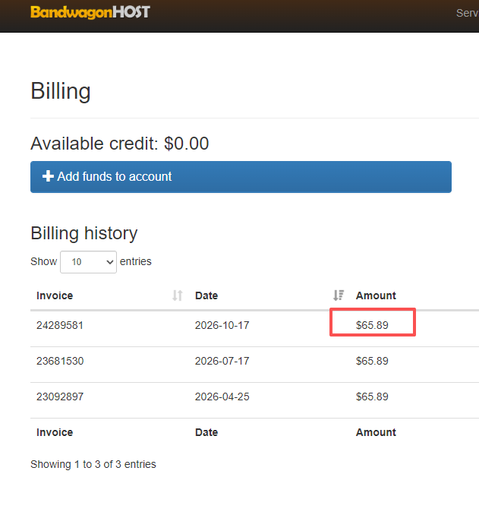Click the Billing page heading

coord(61,92)
